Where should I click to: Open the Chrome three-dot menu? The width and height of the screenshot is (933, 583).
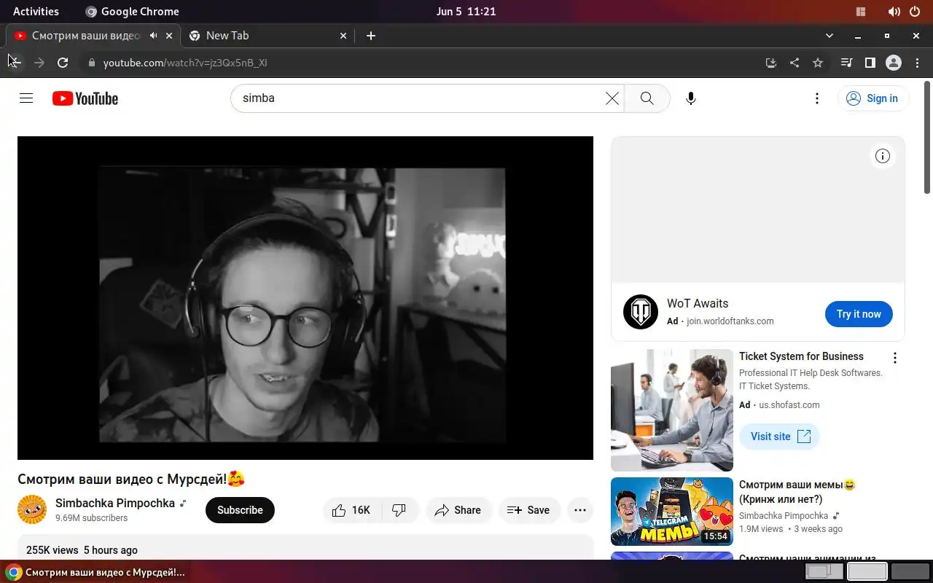(917, 63)
